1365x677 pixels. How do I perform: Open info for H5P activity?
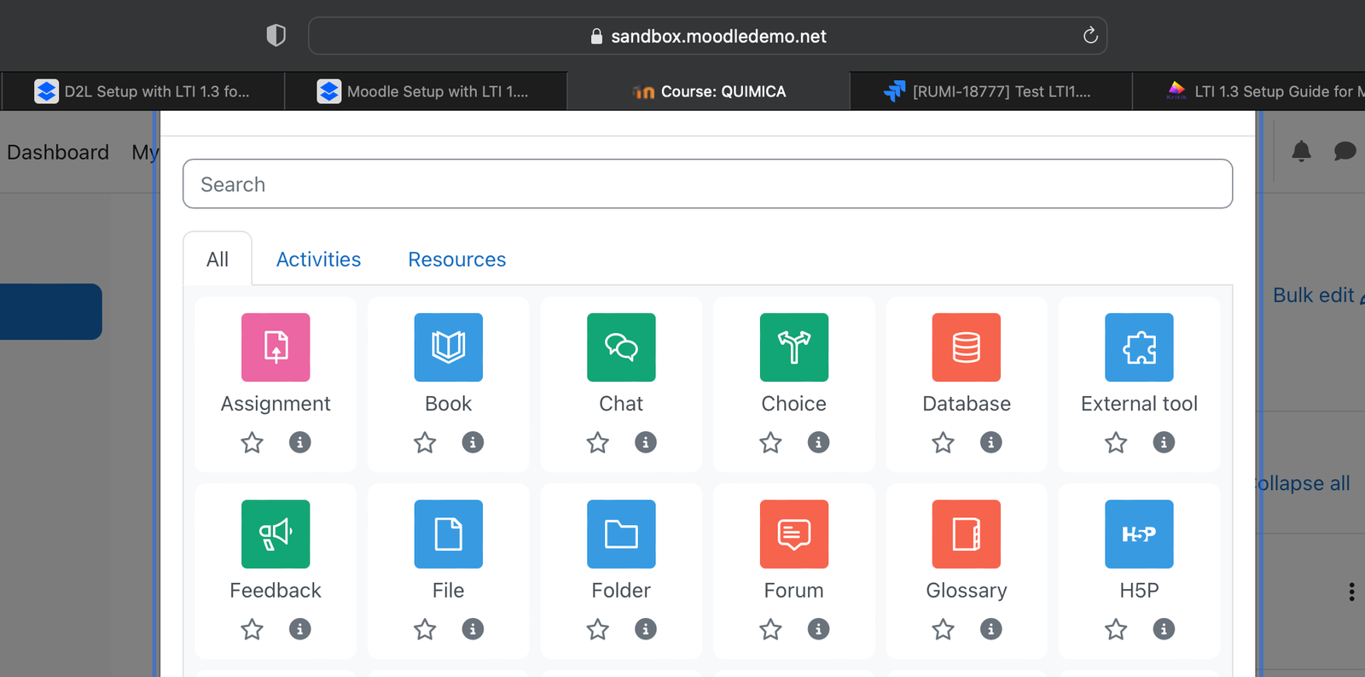[x=1164, y=629]
